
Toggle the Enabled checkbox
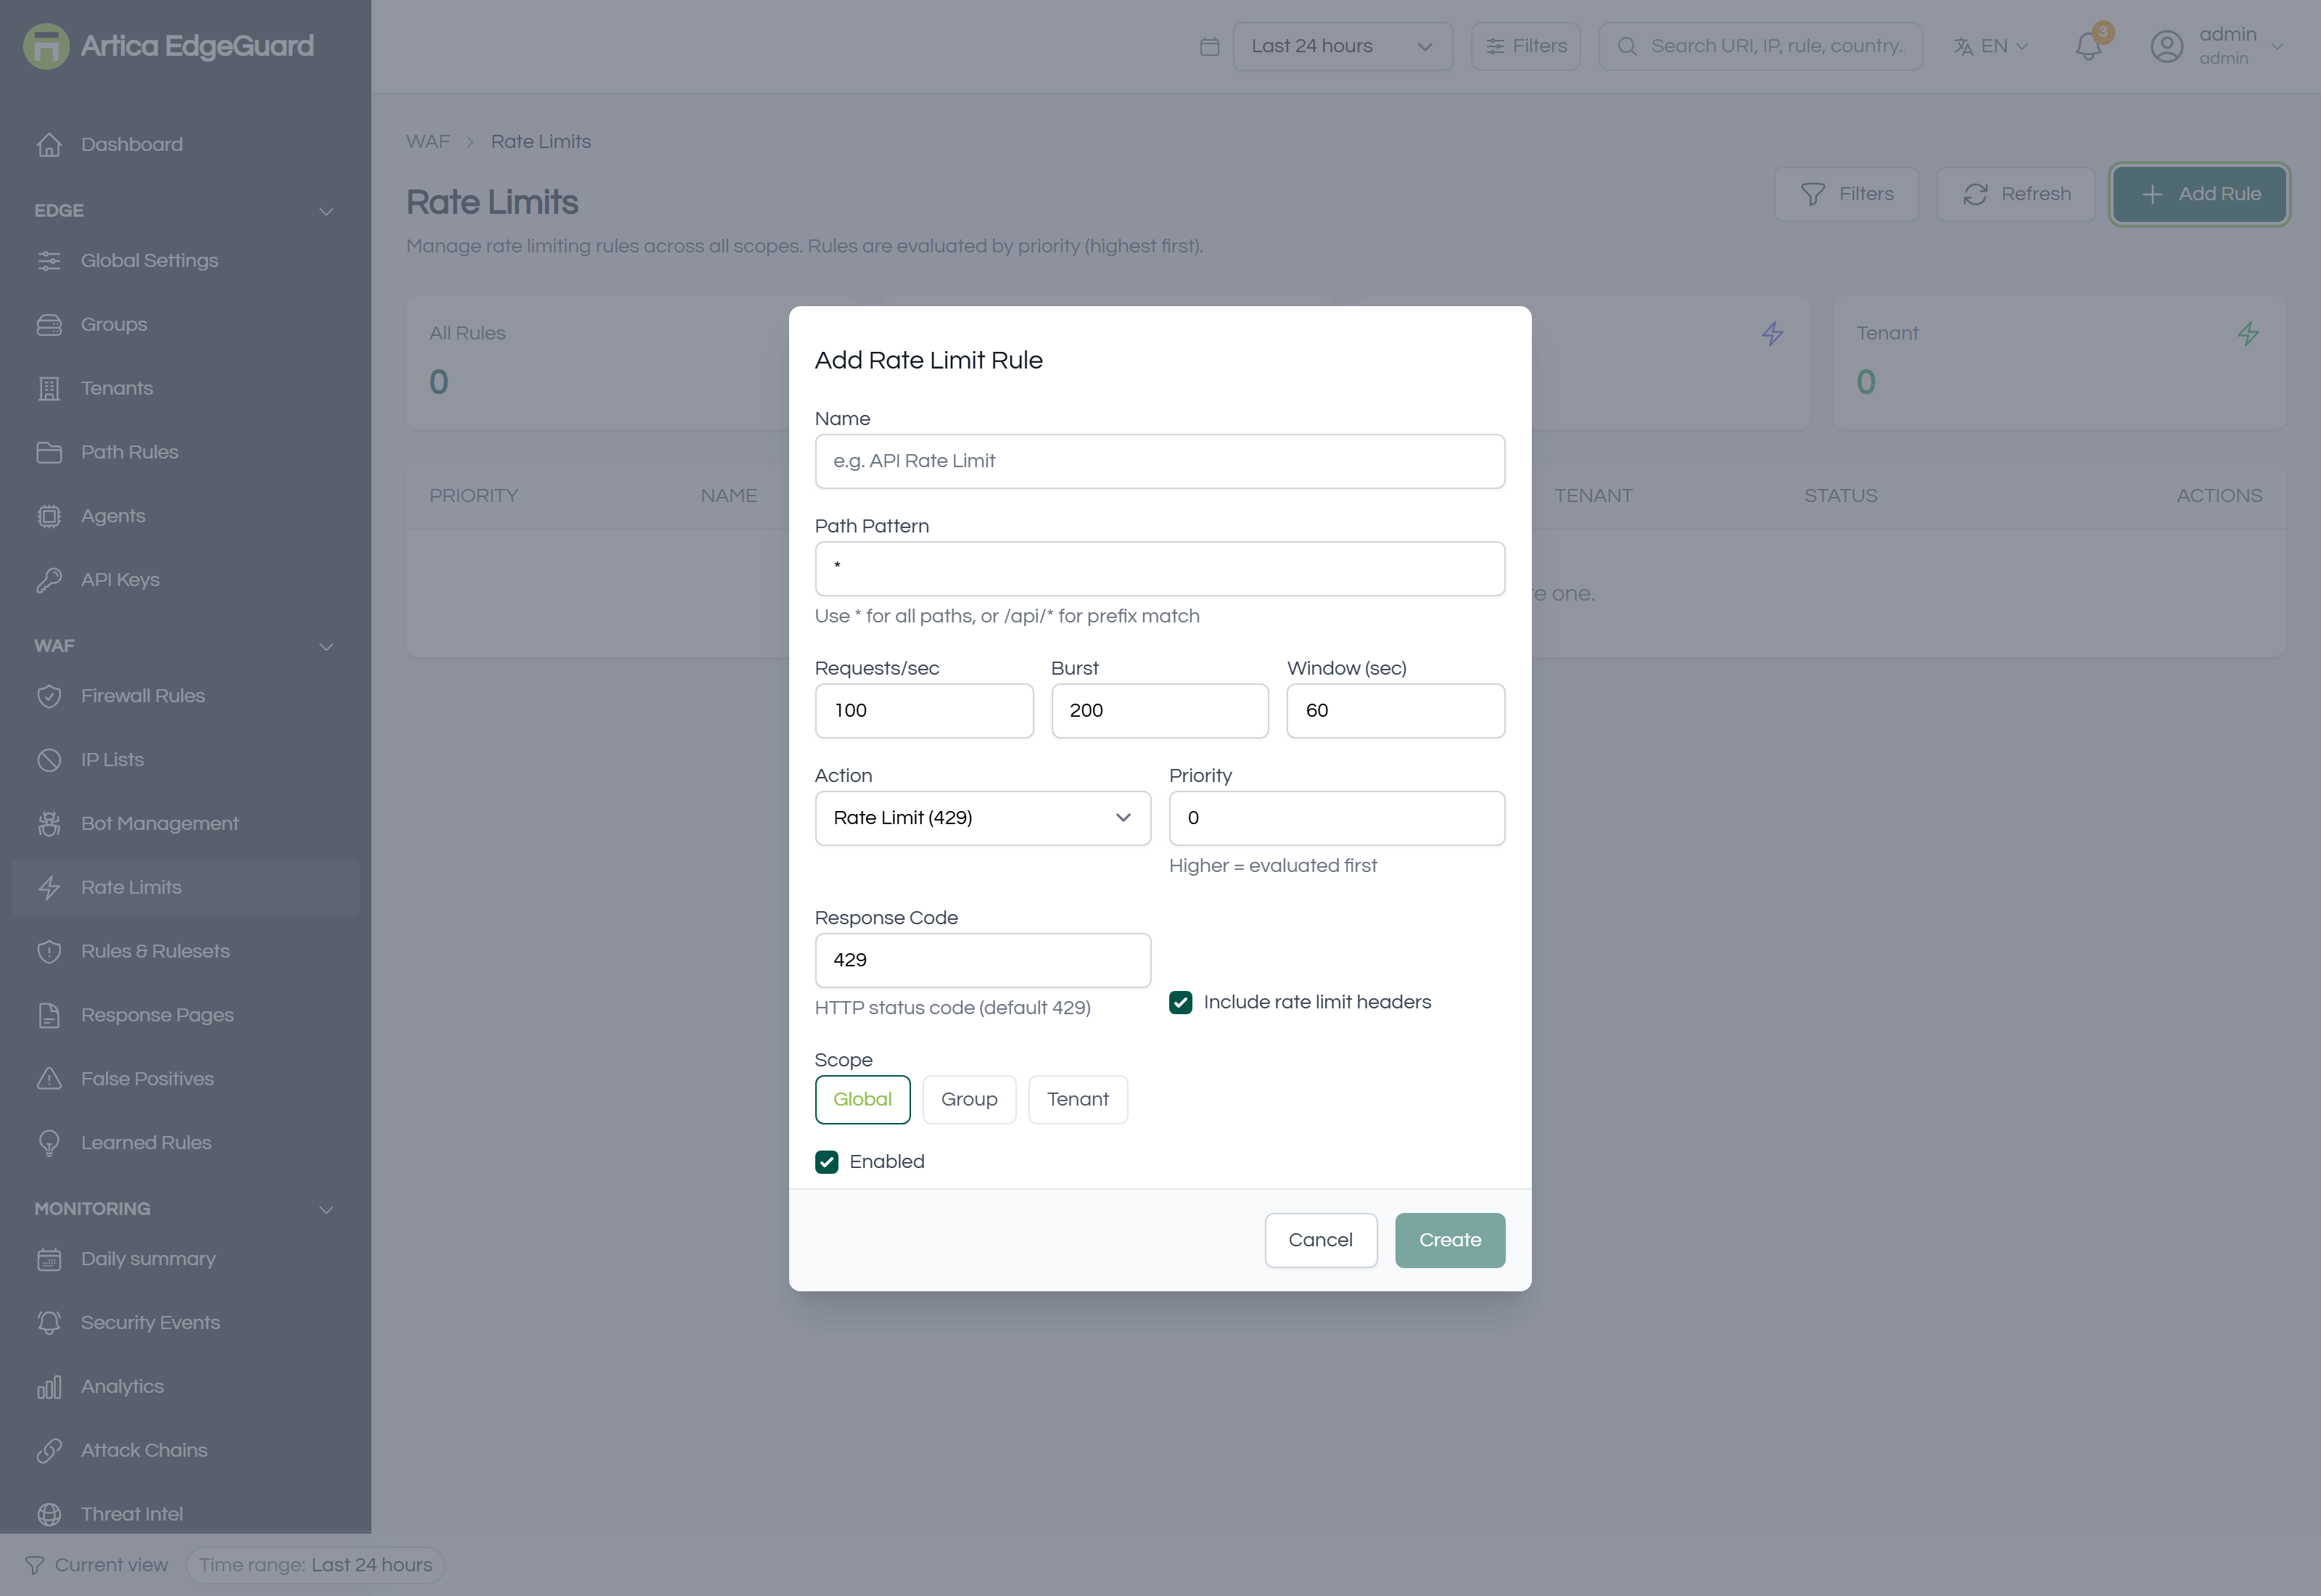[827, 1162]
